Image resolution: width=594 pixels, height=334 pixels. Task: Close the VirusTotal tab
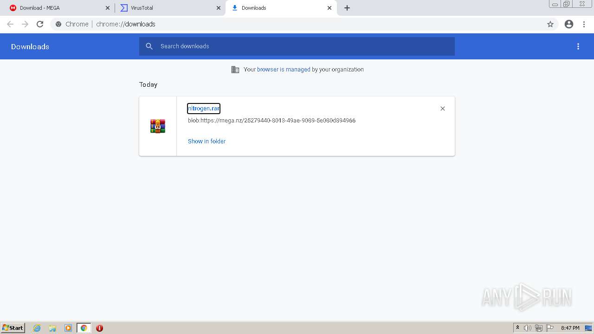[x=219, y=8]
